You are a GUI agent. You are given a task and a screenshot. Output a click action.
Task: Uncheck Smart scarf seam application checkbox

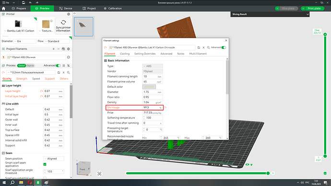coord(45,164)
